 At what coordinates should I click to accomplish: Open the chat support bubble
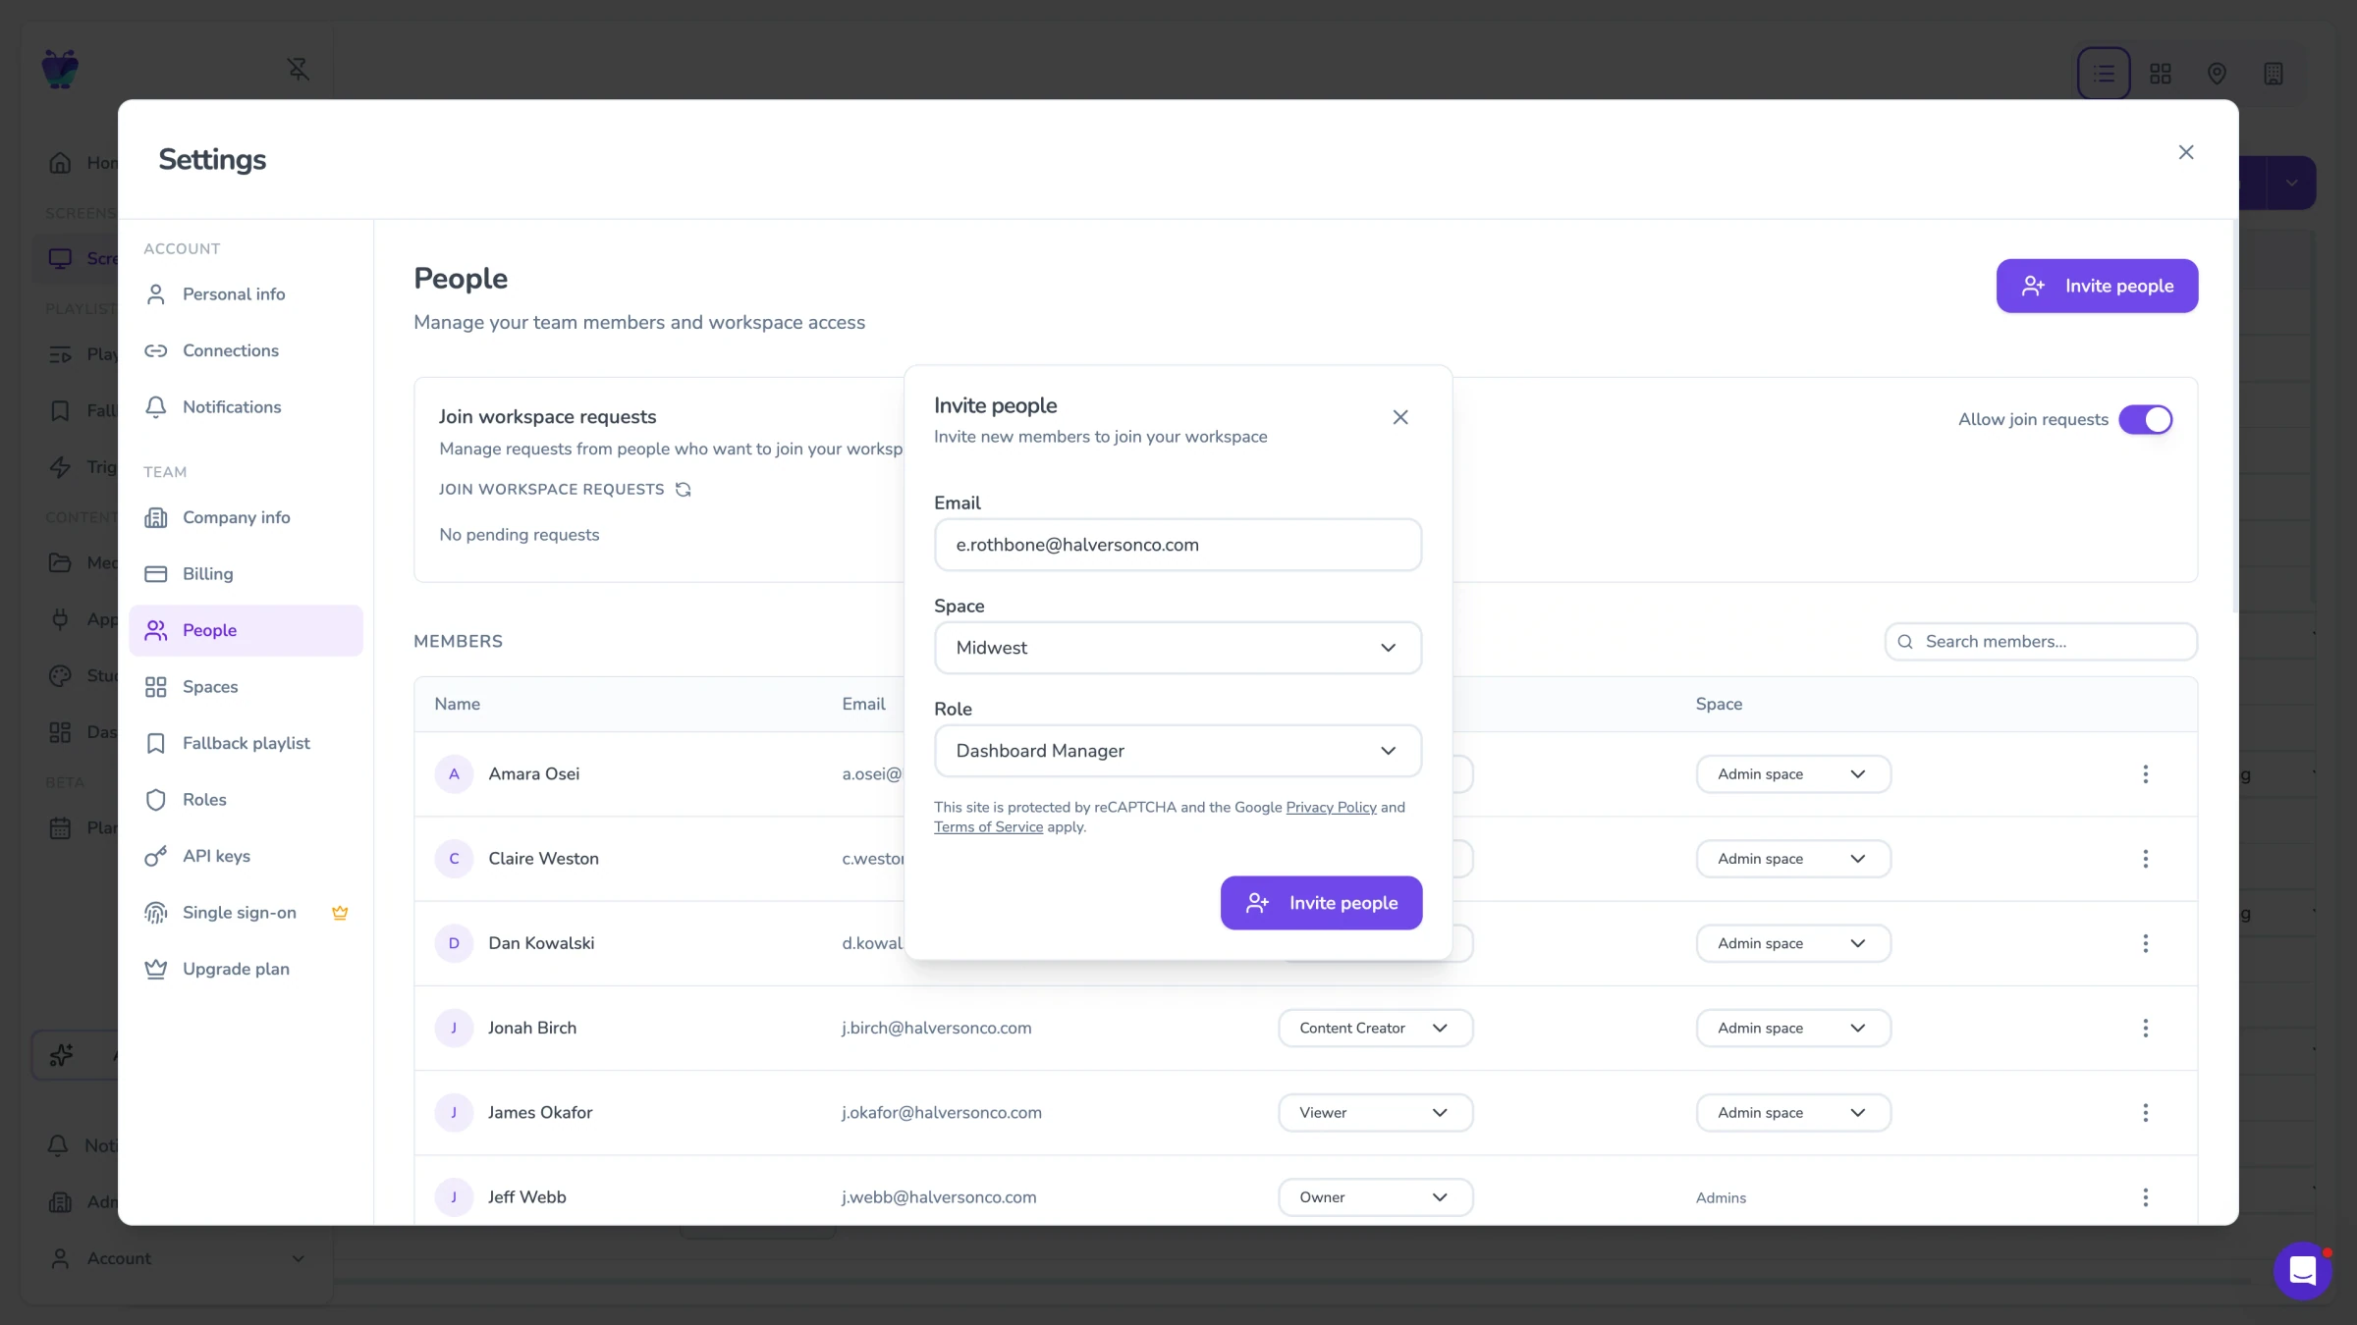click(x=2302, y=1270)
